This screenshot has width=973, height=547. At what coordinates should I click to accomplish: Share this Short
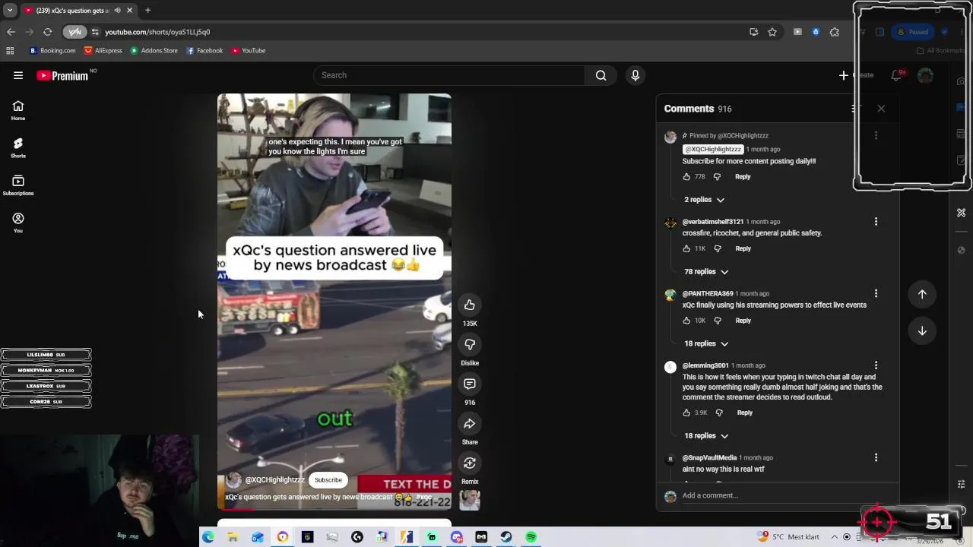point(470,423)
